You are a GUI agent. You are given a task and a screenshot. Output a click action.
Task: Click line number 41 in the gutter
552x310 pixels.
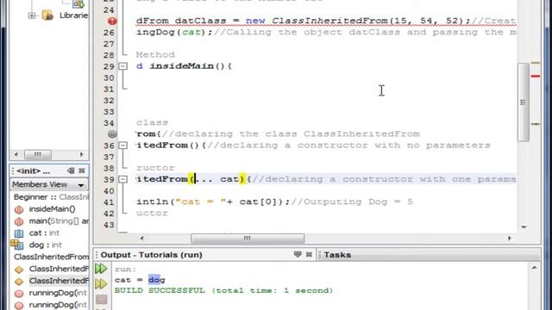point(109,202)
